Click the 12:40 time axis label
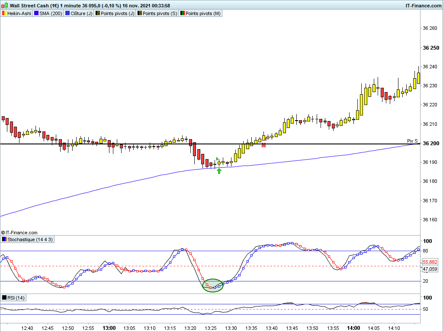The height and width of the screenshot is (332, 443). click(x=27, y=328)
